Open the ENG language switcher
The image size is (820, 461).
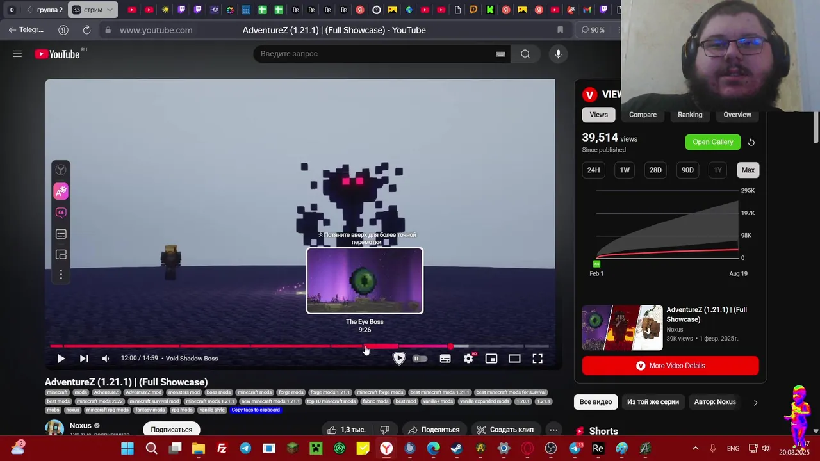pos(733,449)
